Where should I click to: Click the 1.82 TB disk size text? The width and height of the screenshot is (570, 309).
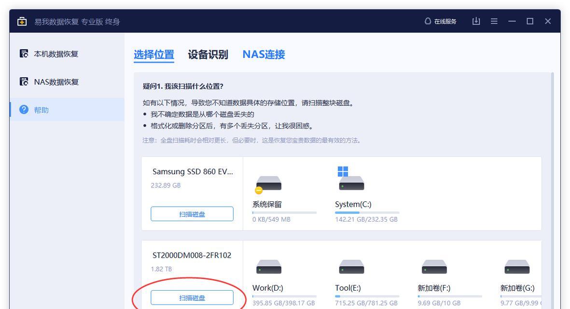(x=161, y=269)
